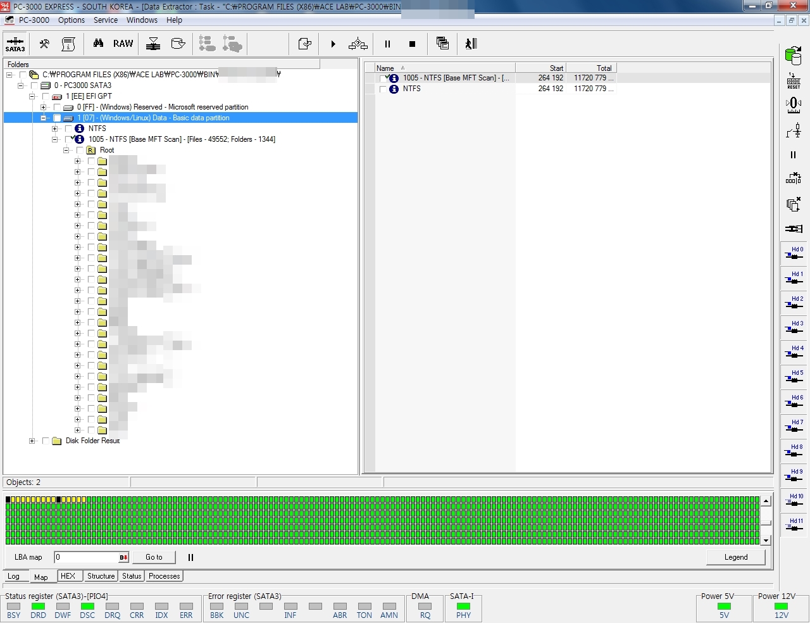Collapse the top C:\PROGRAM FILES tree node
810x623 pixels.
click(9, 75)
